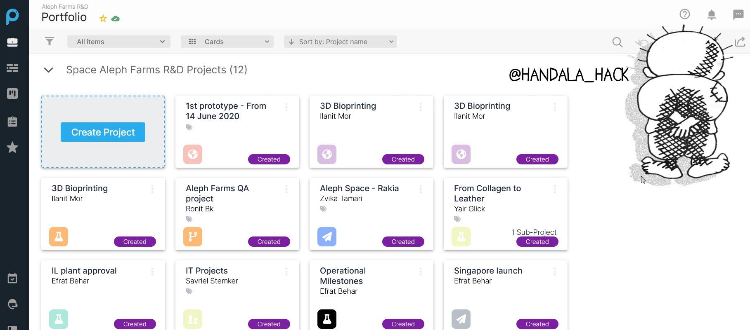Open the All items dropdown
This screenshot has width=750, height=330.
pyautogui.click(x=119, y=42)
